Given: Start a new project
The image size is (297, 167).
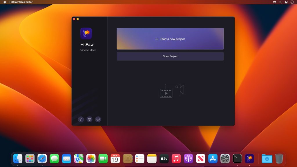Looking at the screenshot, I should pos(170,39).
